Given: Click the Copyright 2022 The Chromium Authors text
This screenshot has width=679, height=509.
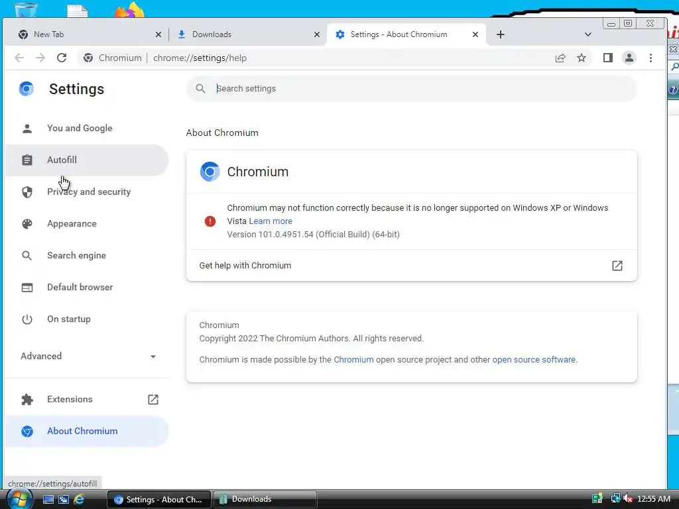Looking at the screenshot, I should point(312,339).
